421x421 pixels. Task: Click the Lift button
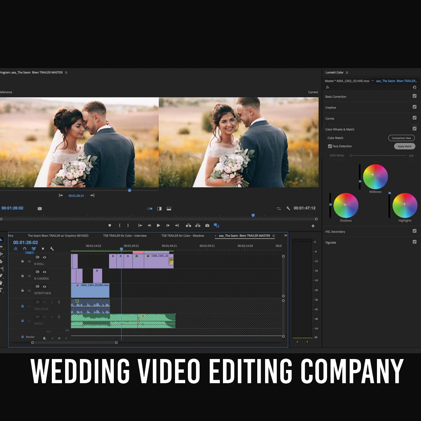click(x=189, y=226)
